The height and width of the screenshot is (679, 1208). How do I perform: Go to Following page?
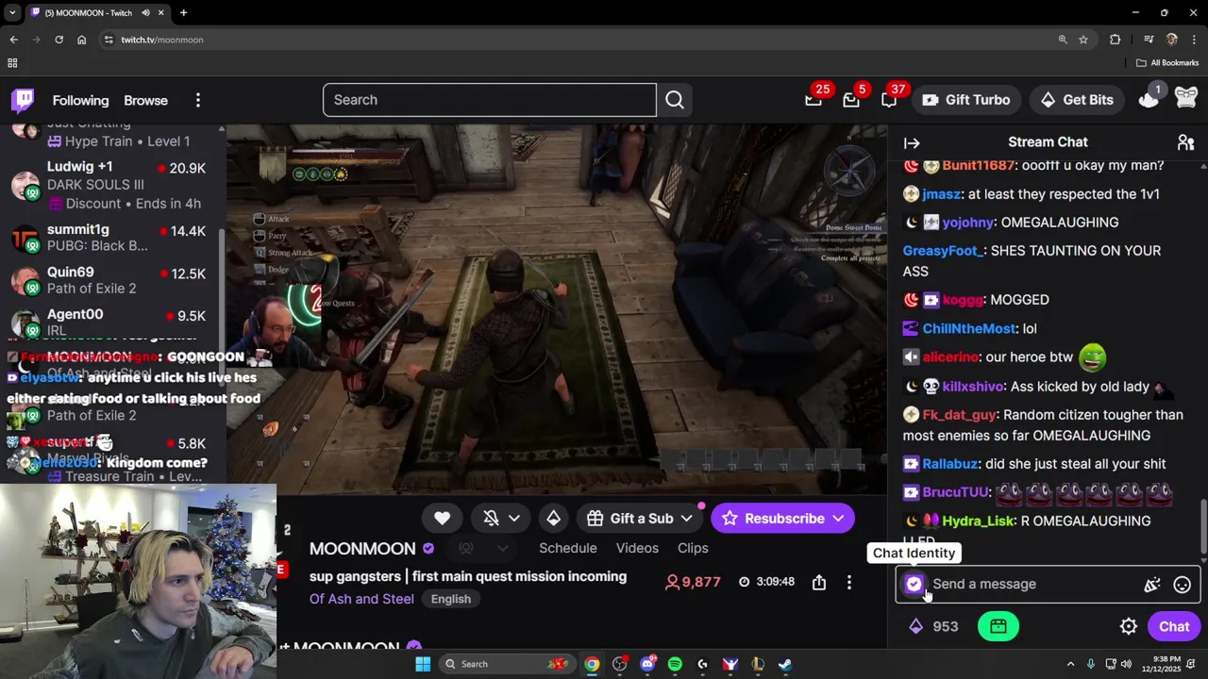80,100
